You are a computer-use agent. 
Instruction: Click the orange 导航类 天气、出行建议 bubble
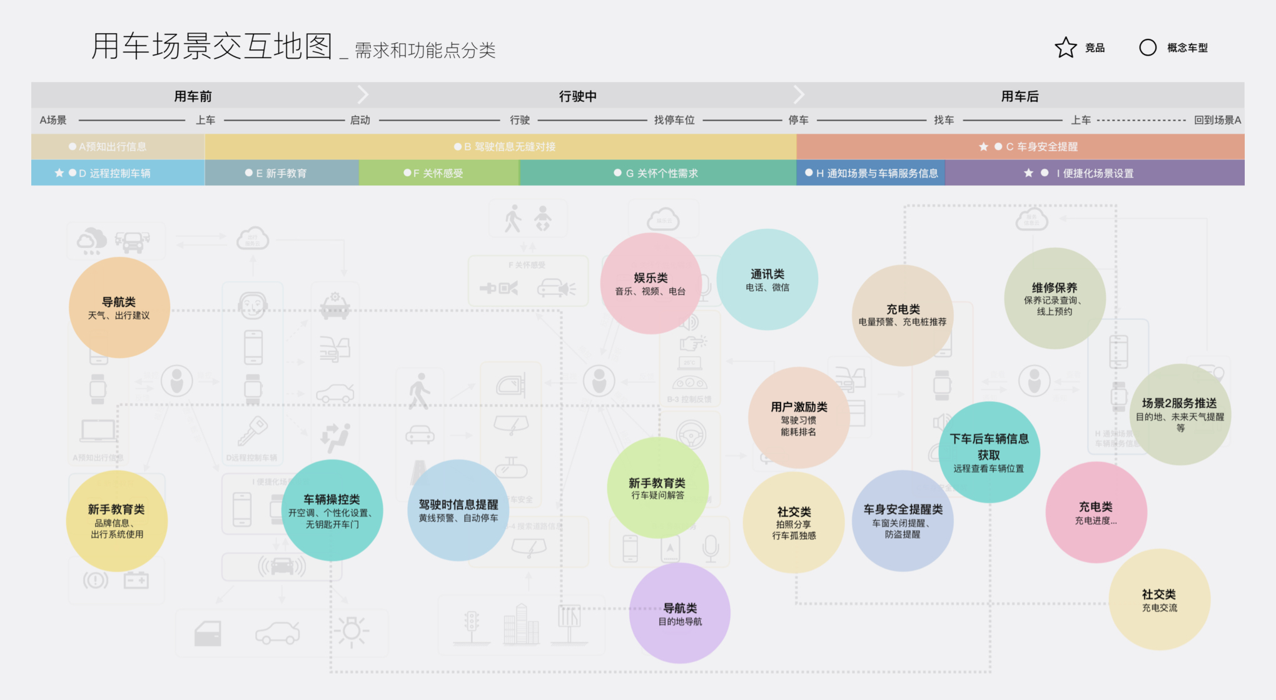pyautogui.click(x=119, y=307)
